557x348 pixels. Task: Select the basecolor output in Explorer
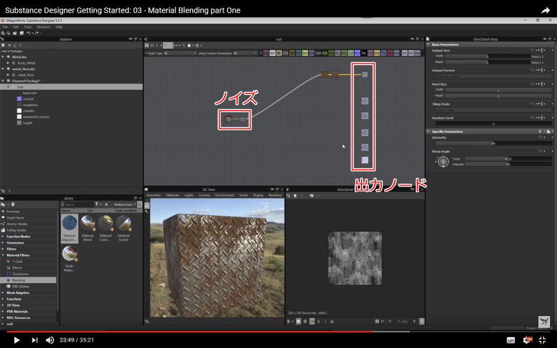click(30, 93)
